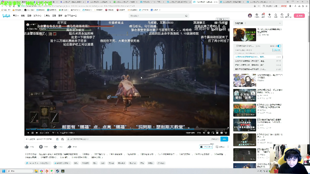This screenshot has height=174, width=310.
Task: Open messages icon with red badge
Action: (263, 15)
